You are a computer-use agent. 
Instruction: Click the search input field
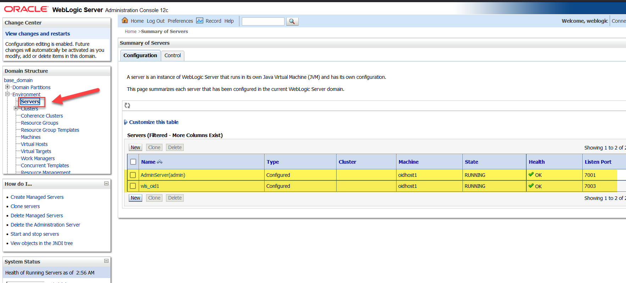click(x=263, y=22)
